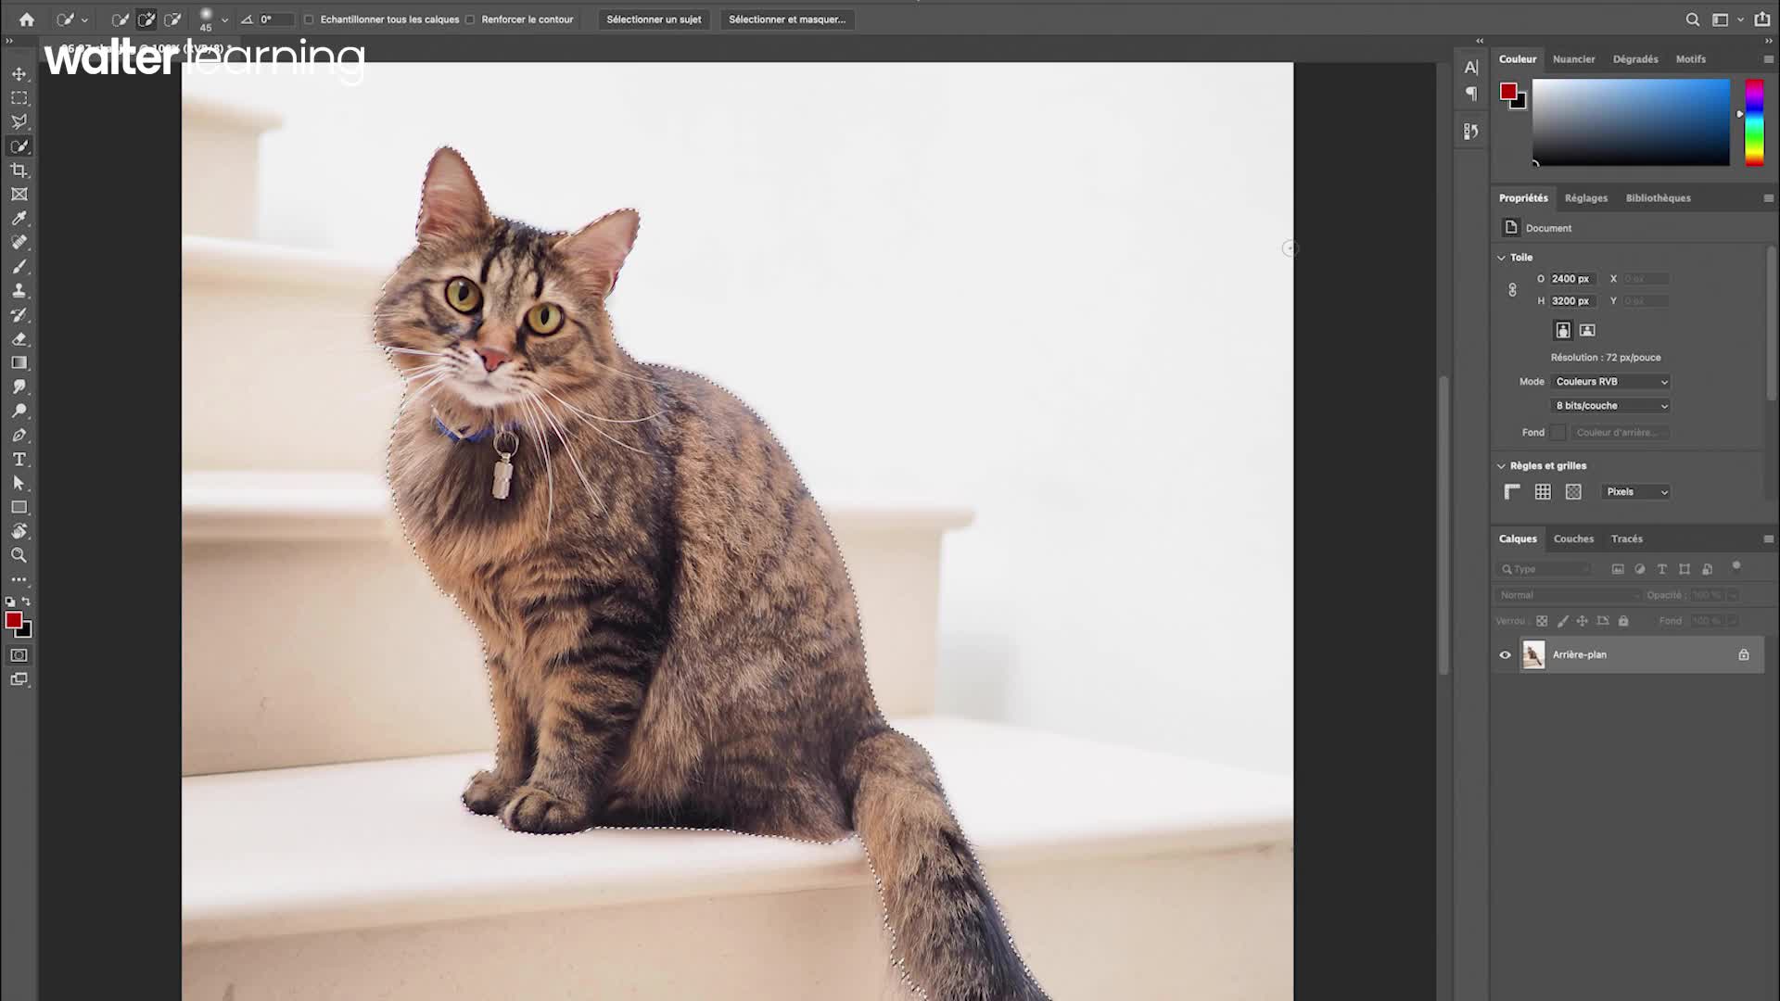Enable Echantillonner tous les calques checkbox
This screenshot has width=1780, height=1001.
309,19
